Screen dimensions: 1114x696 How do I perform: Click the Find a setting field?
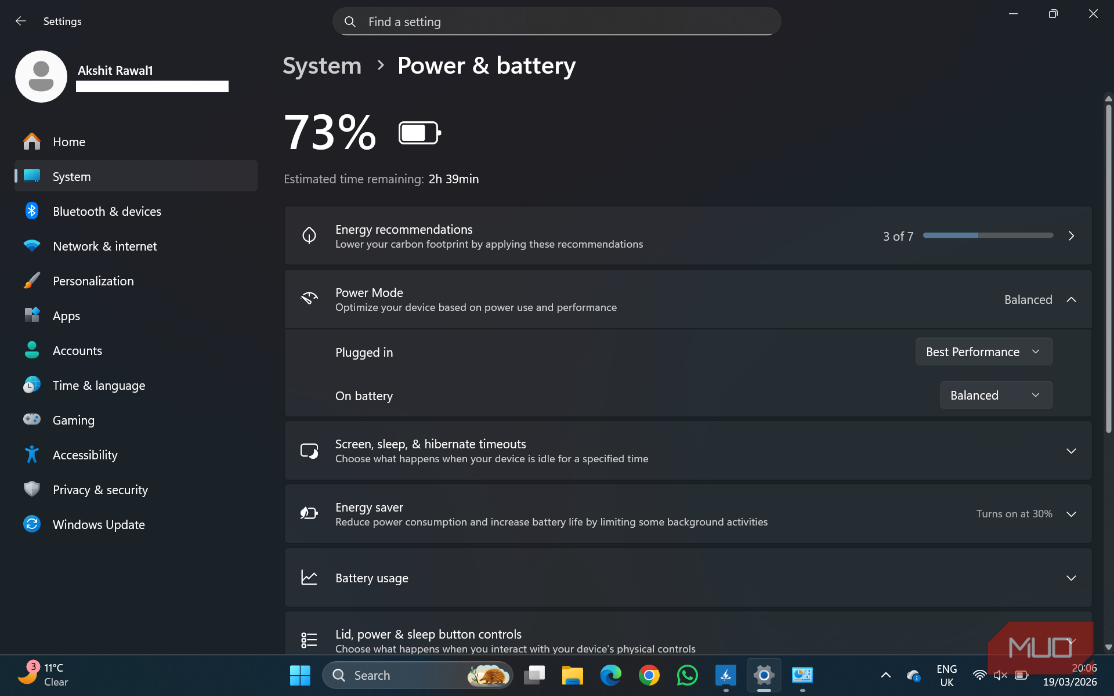[x=556, y=21]
